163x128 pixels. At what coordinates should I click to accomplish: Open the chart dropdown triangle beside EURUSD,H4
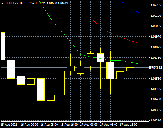(3, 3)
